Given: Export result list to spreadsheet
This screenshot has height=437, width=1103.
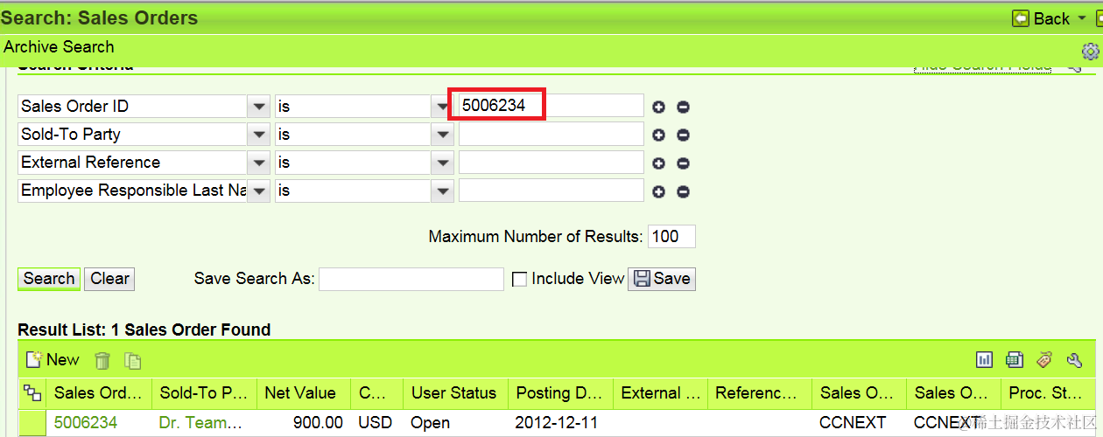Looking at the screenshot, I should tap(1015, 360).
